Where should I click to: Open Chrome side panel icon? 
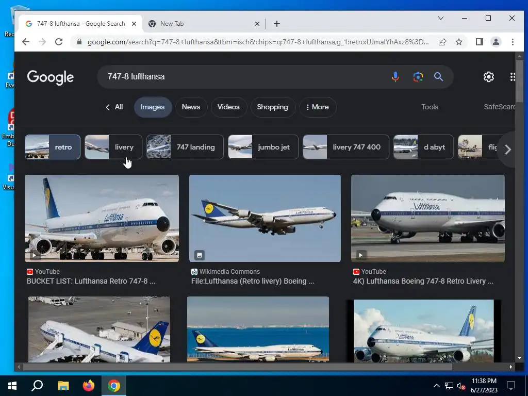[x=479, y=42]
